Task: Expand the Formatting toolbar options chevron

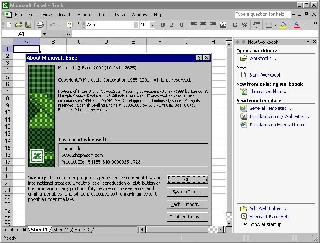Action: [315, 25]
